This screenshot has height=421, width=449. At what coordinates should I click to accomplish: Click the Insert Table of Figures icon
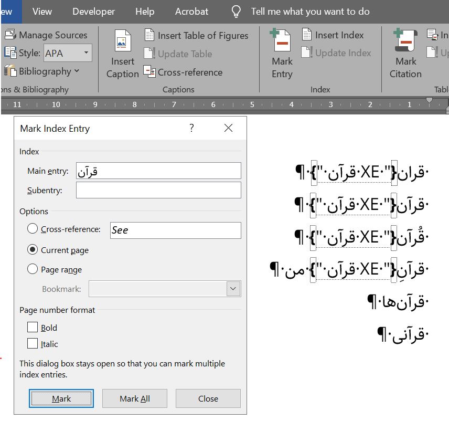click(x=149, y=35)
